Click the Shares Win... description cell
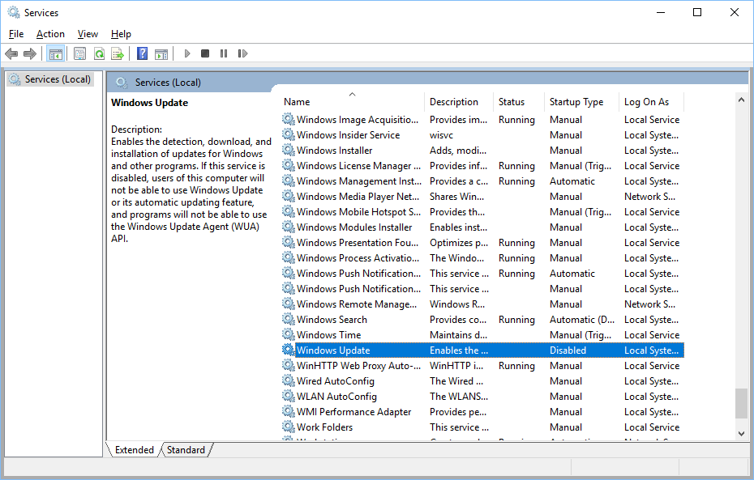The image size is (754, 480). click(x=456, y=197)
